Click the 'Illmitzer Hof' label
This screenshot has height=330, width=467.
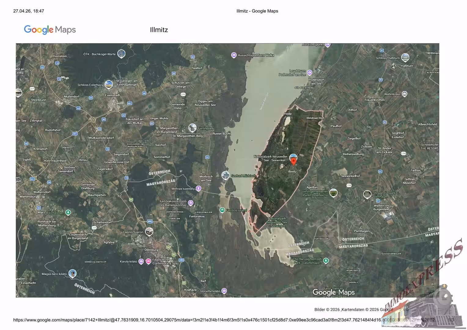[x=315, y=118]
